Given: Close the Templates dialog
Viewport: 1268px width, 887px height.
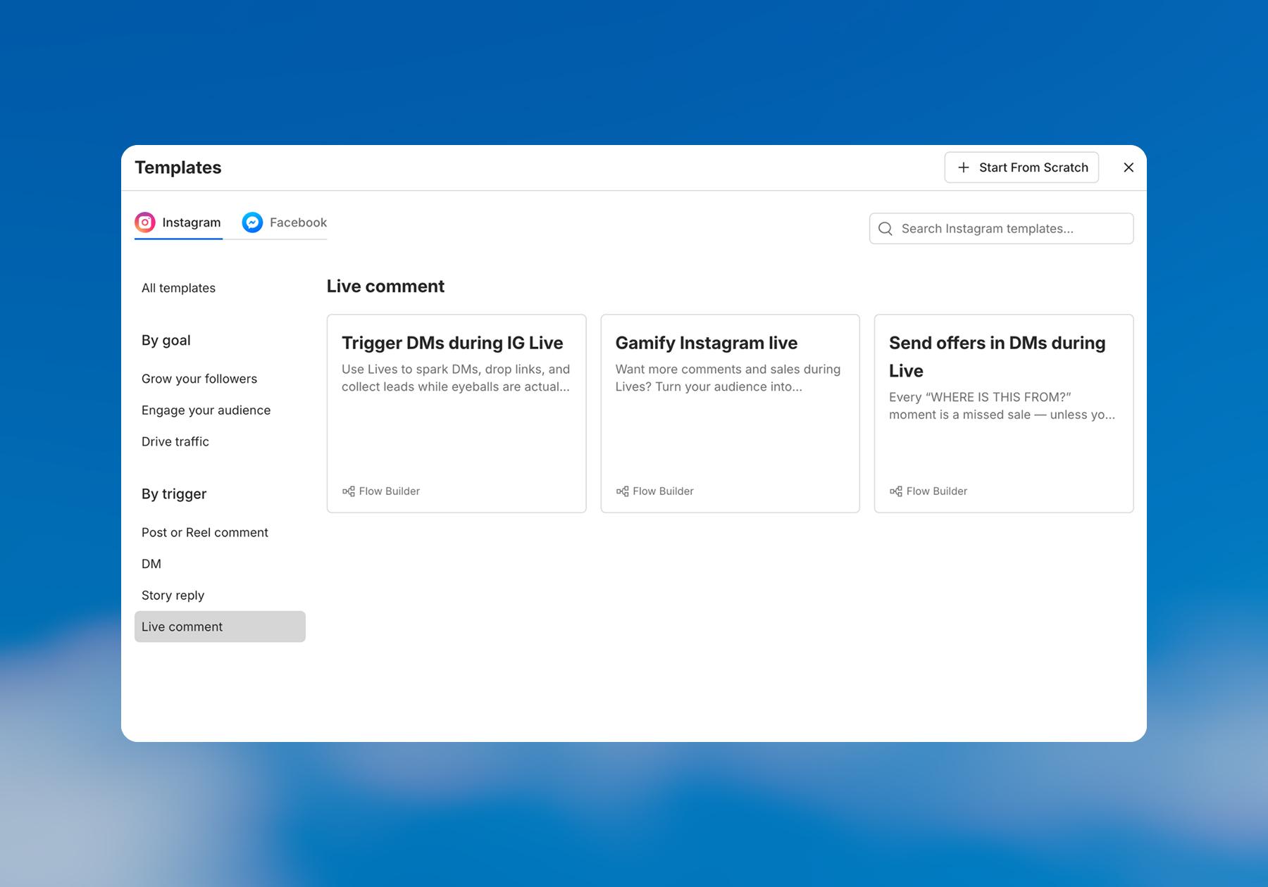Looking at the screenshot, I should point(1129,168).
